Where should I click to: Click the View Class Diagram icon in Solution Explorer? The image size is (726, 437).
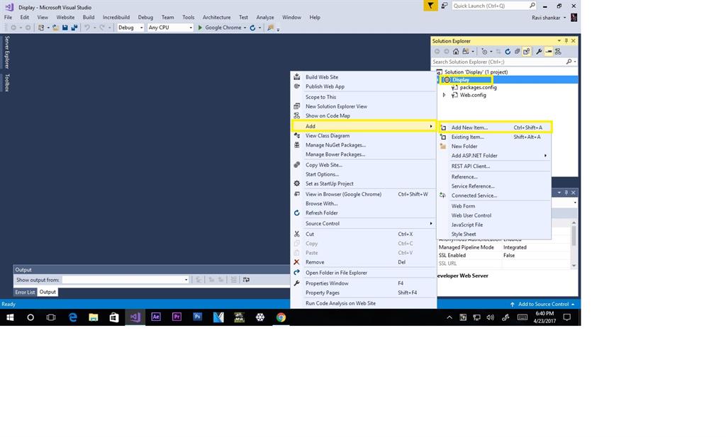558,51
